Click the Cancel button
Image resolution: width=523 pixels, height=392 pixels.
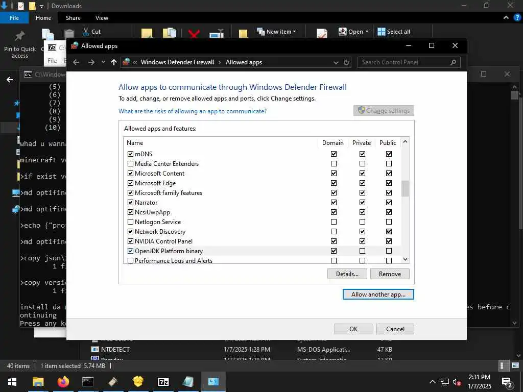point(395,329)
